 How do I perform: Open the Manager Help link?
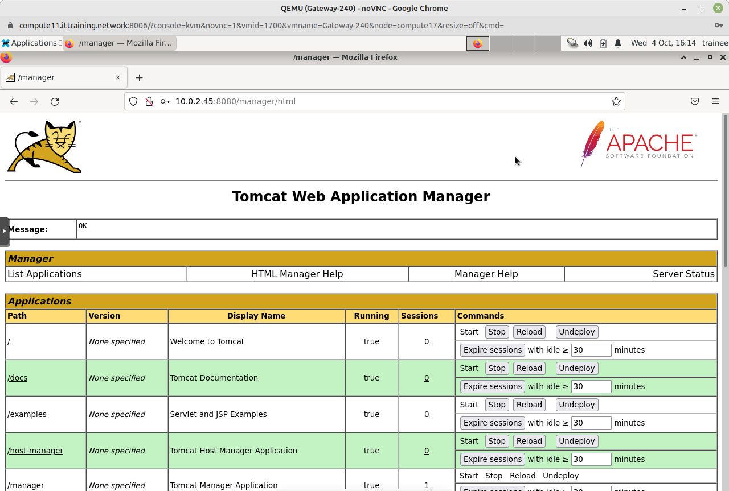486,274
